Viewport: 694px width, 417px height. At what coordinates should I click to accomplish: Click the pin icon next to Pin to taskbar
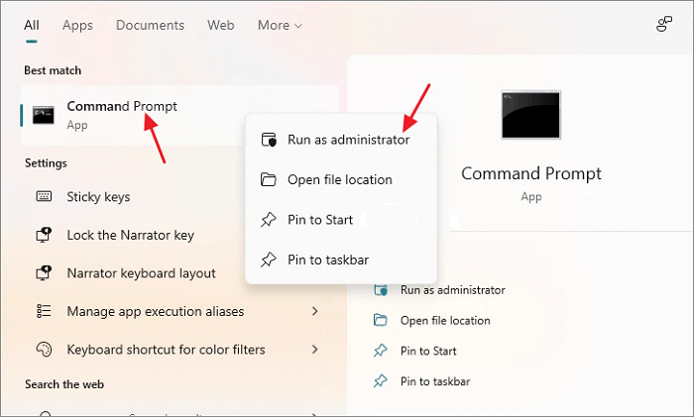point(268,260)
